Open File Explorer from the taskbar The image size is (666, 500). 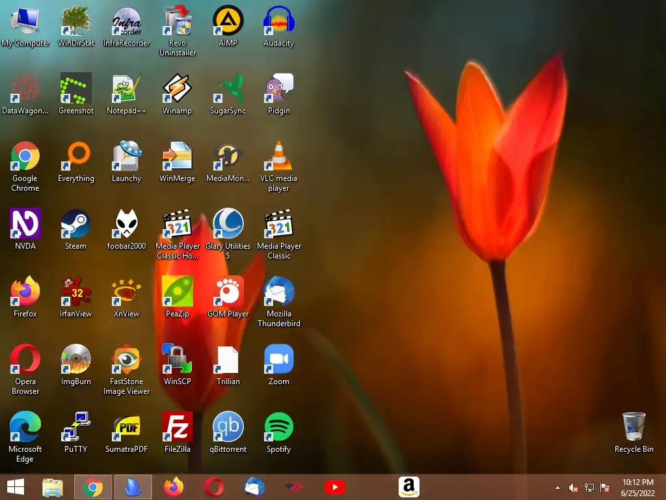pos(53,487)
